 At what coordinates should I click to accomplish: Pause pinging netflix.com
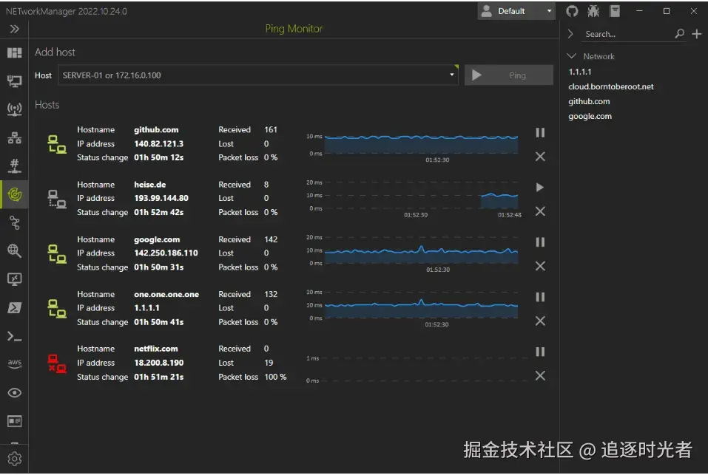540,352
